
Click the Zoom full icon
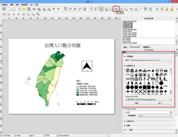point(65,9)
